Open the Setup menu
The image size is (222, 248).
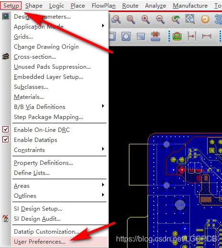(x=11, y=6)
